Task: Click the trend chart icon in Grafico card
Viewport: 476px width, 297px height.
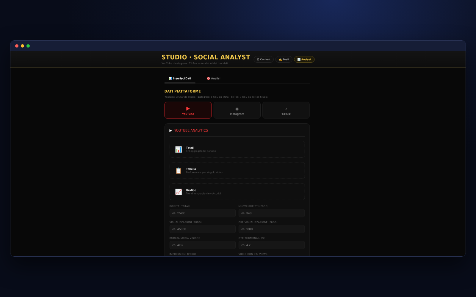Action: click(x=178, y=192)
